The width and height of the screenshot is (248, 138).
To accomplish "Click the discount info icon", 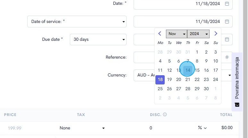I will [165, 114].
